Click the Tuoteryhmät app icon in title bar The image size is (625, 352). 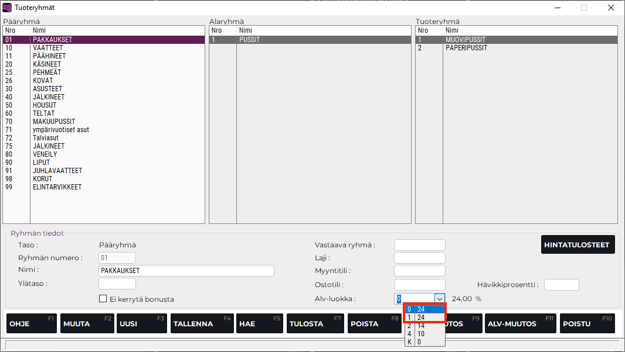click(7, 8)
